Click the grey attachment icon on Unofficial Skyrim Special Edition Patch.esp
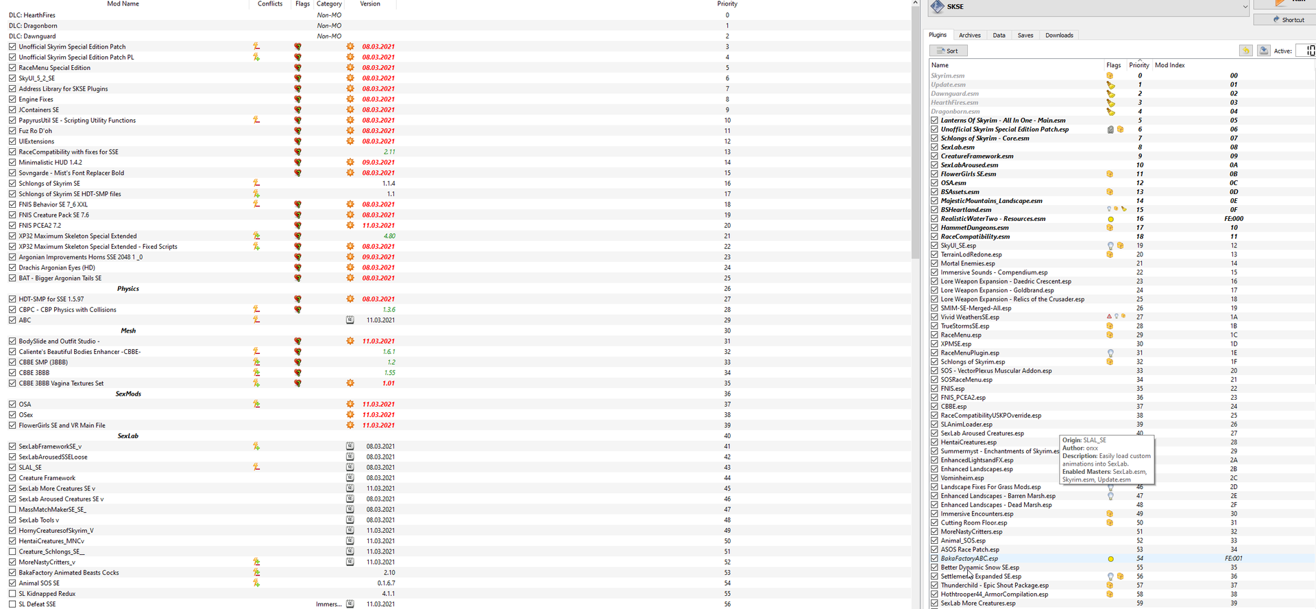The image size is (1316, 609). [1110, 130]
